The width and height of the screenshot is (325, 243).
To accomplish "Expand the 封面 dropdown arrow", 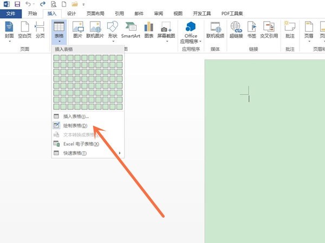I will [x=10, y=42].
